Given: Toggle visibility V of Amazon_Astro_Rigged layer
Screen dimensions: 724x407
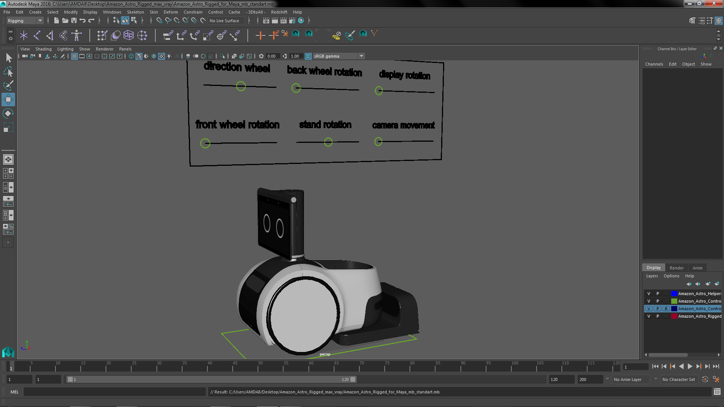Looking at the screenshot, I should pos(649,316).
